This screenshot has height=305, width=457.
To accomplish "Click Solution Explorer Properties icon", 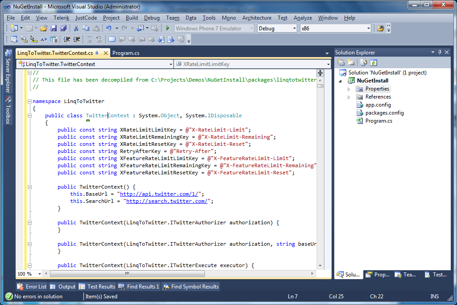I will [341, 62].
